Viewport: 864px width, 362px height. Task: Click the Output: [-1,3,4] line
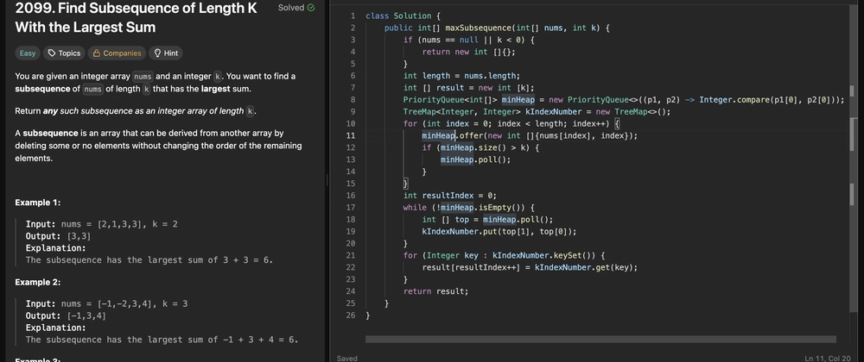(x=66, y=315)
